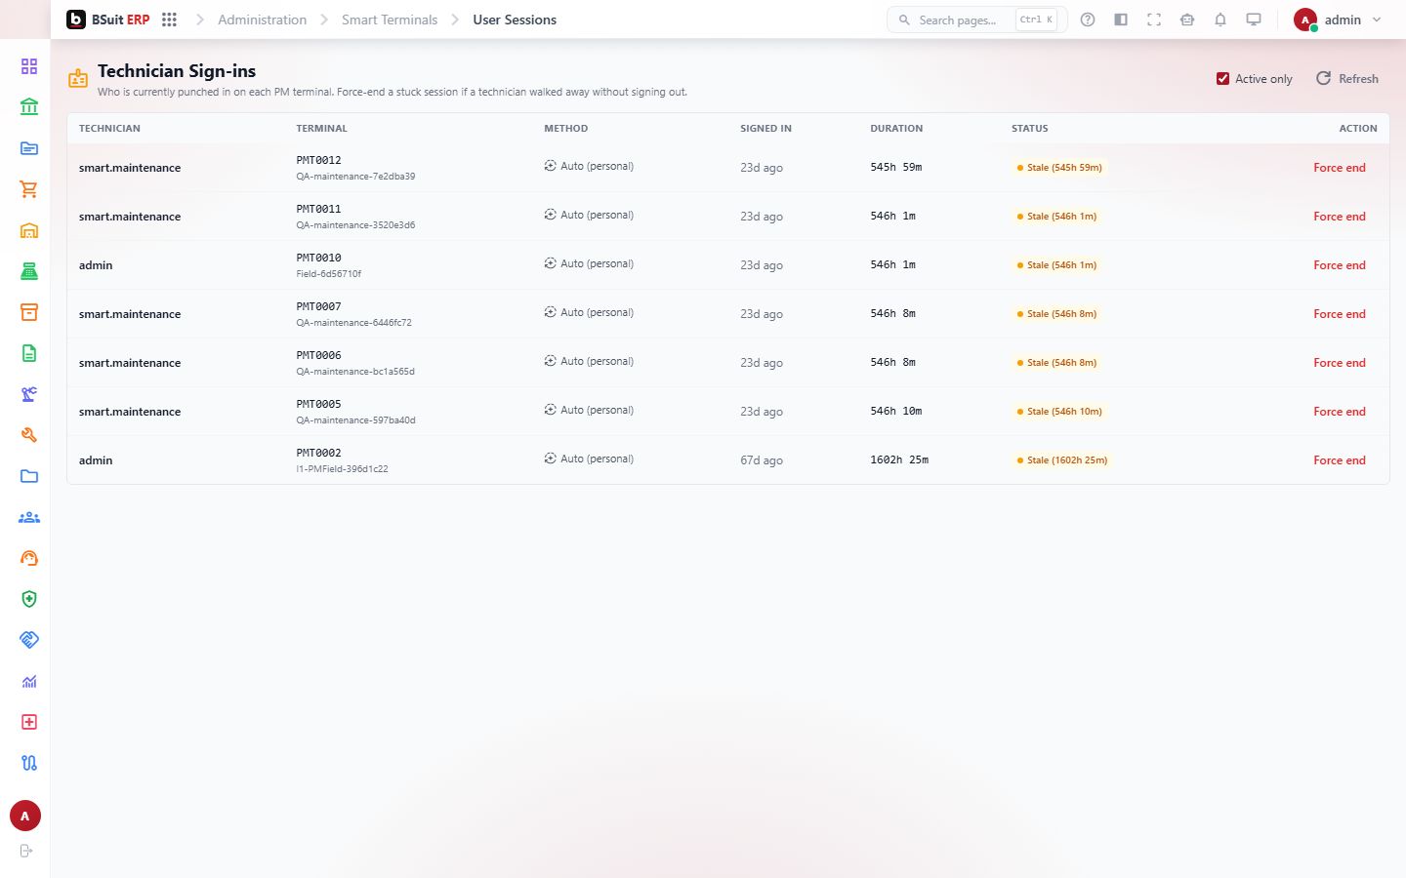Open the handshake sidebar icon

[x=29, y=640]
